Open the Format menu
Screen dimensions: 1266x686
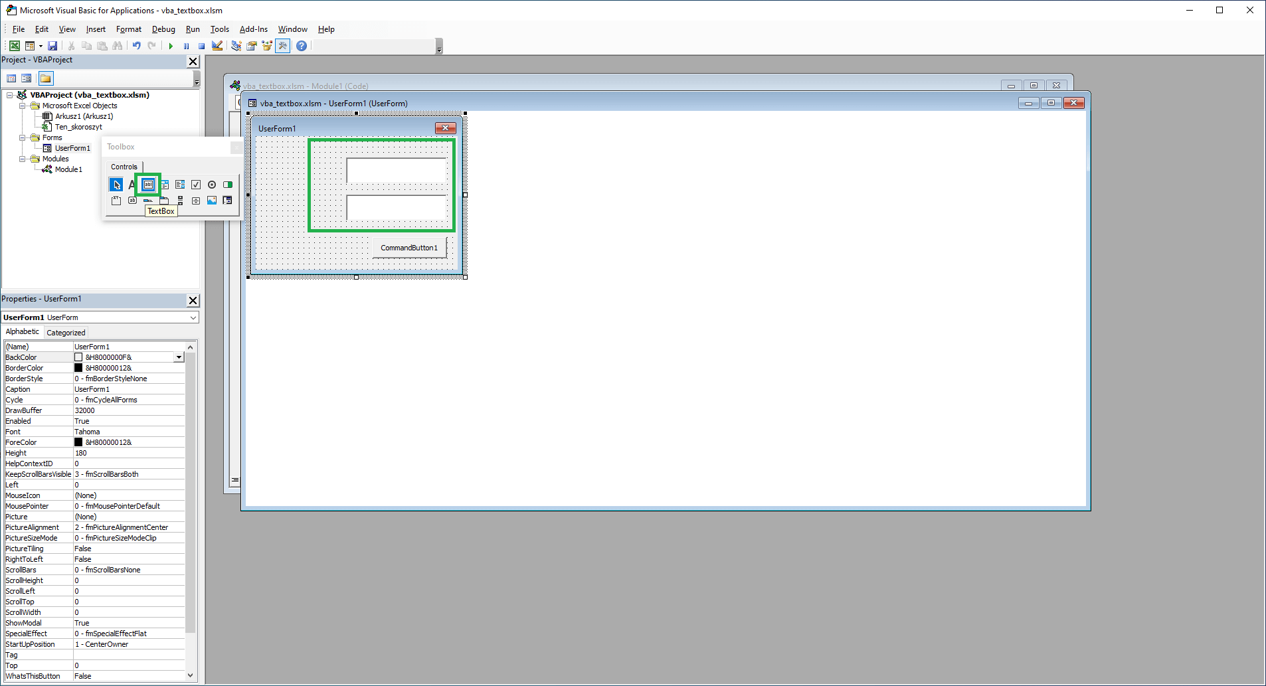[129, 29]
